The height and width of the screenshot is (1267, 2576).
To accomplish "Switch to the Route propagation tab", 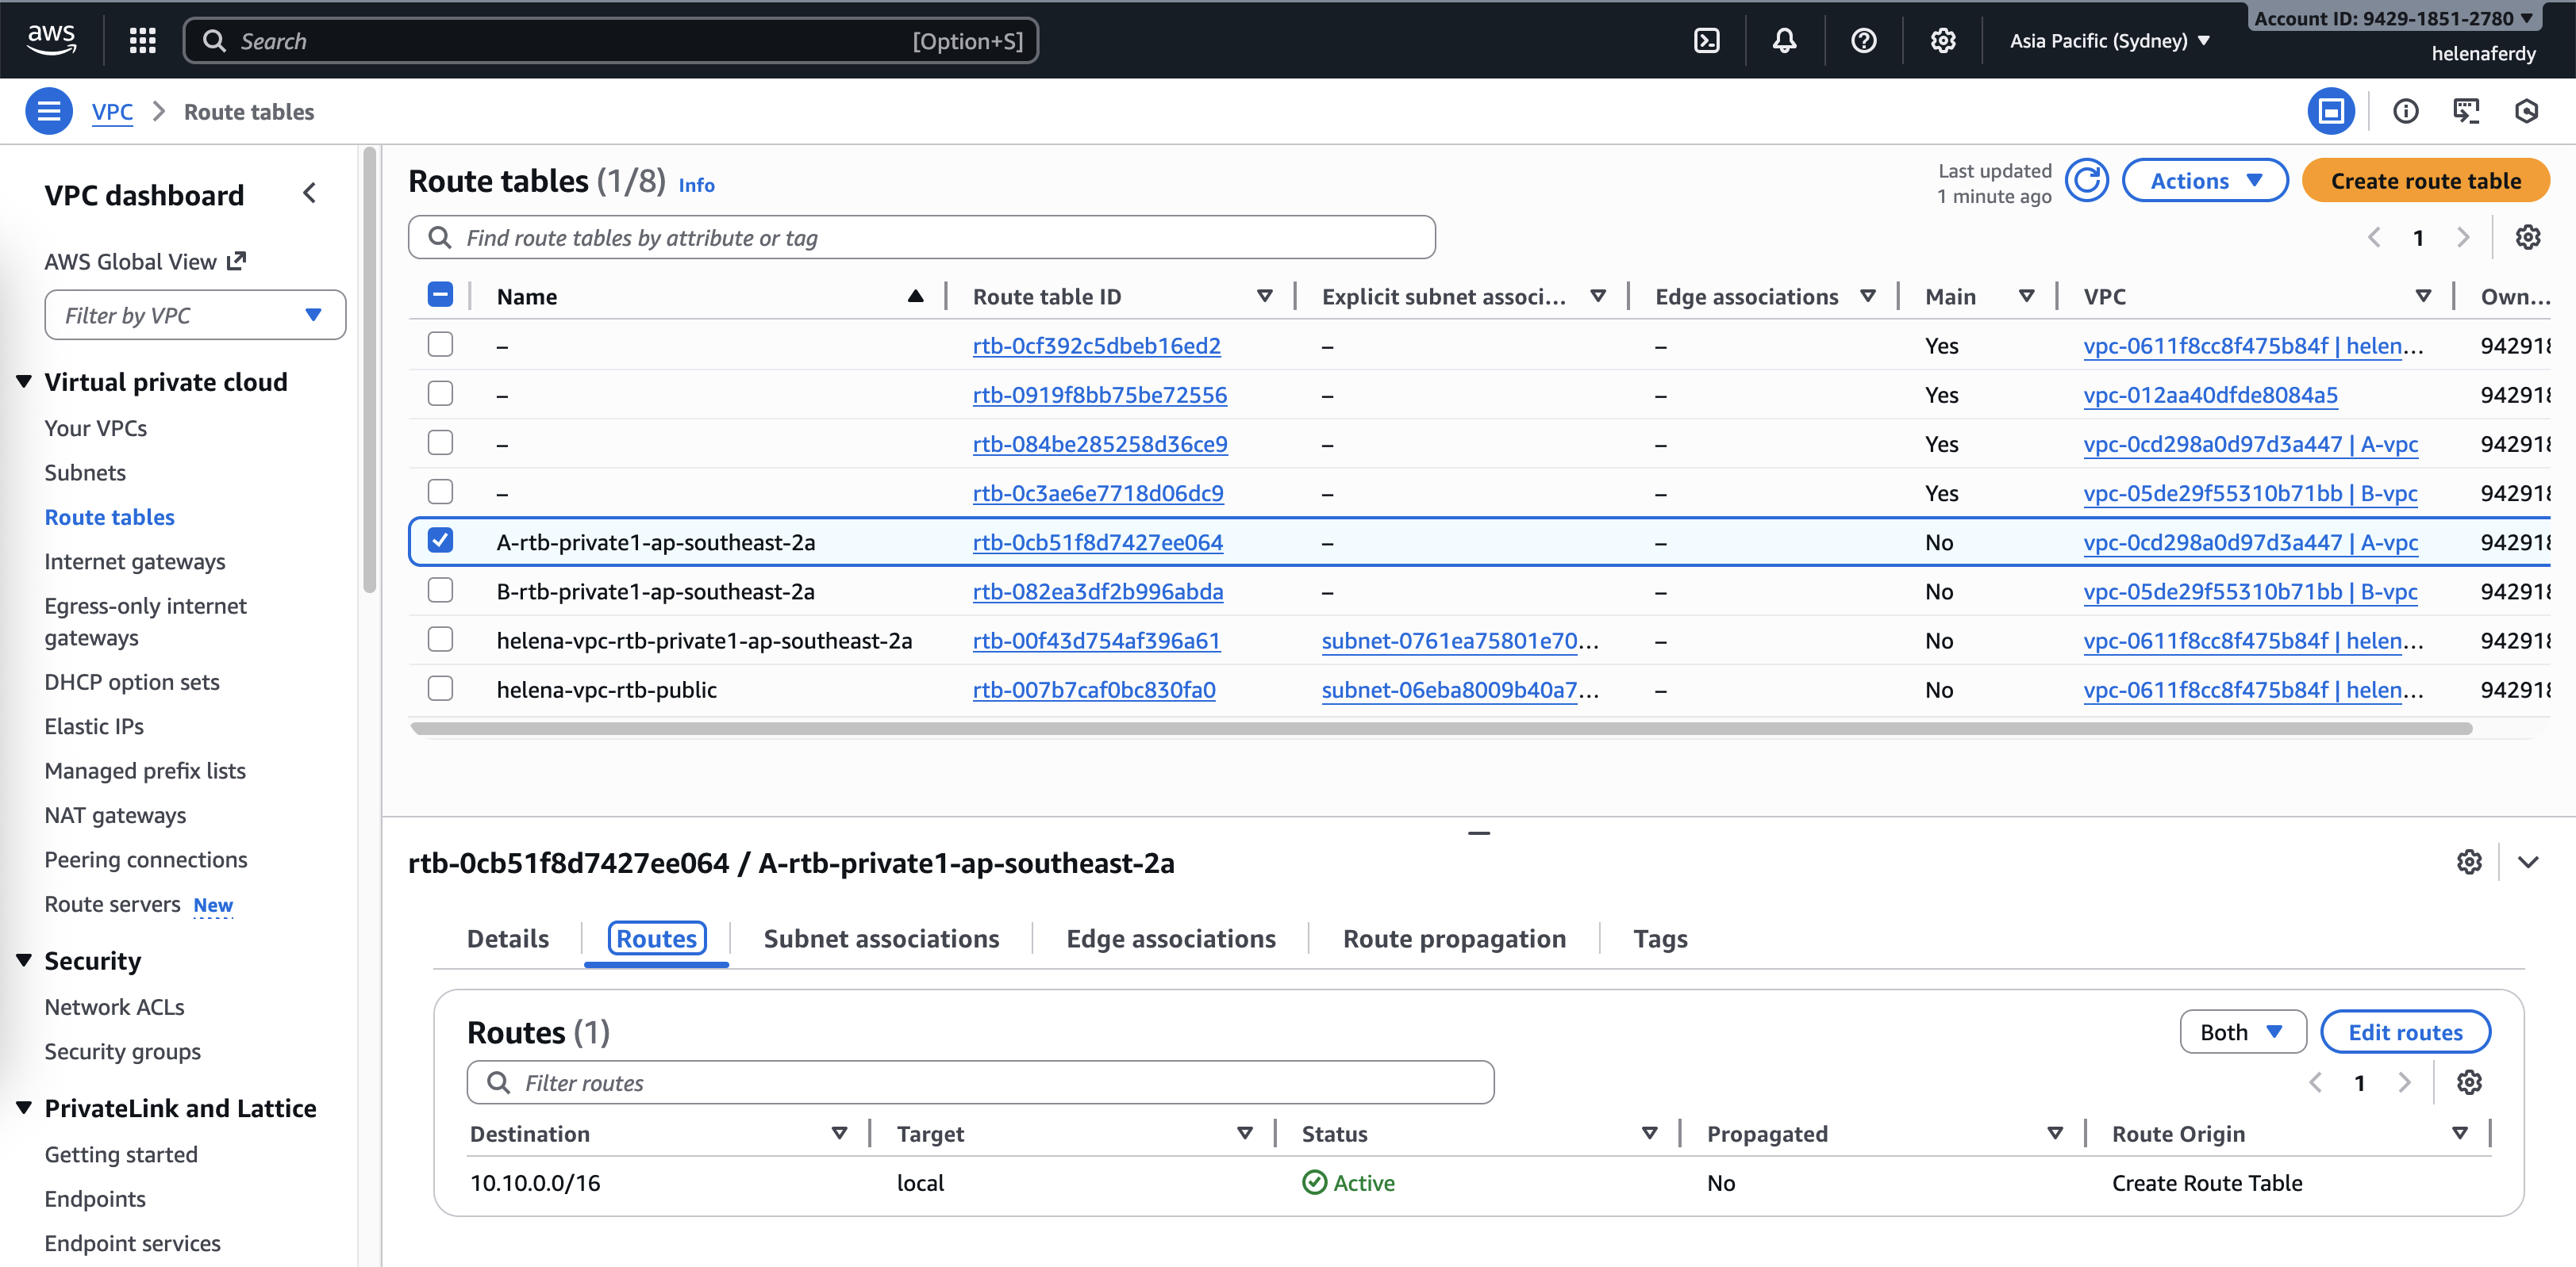I will click(x=1453, y=938).
